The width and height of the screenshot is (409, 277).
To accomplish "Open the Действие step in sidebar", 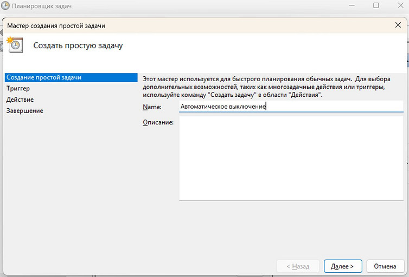I will 20,100.
